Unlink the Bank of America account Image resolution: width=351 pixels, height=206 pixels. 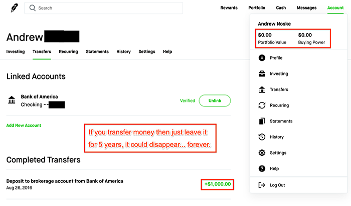(214, 100)
